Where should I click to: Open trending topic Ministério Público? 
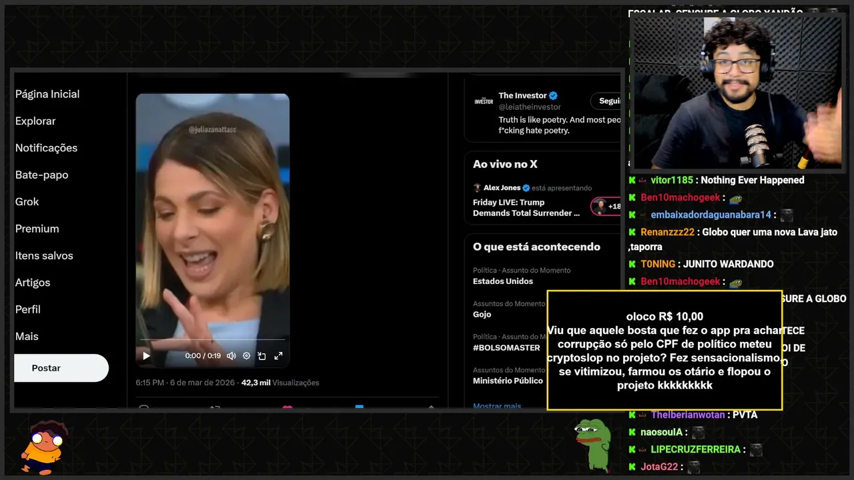point(508,381)
